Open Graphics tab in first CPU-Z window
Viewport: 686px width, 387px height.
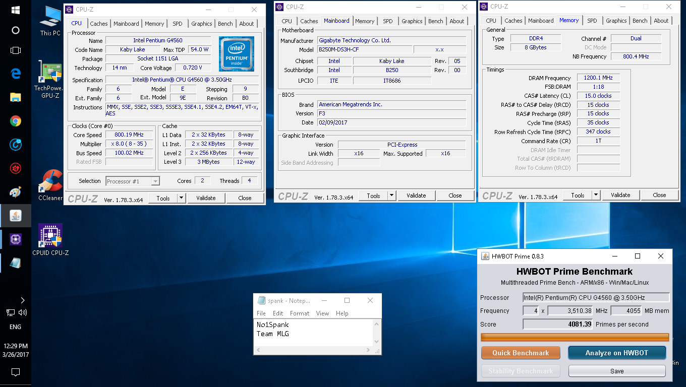tap(202, 24)
